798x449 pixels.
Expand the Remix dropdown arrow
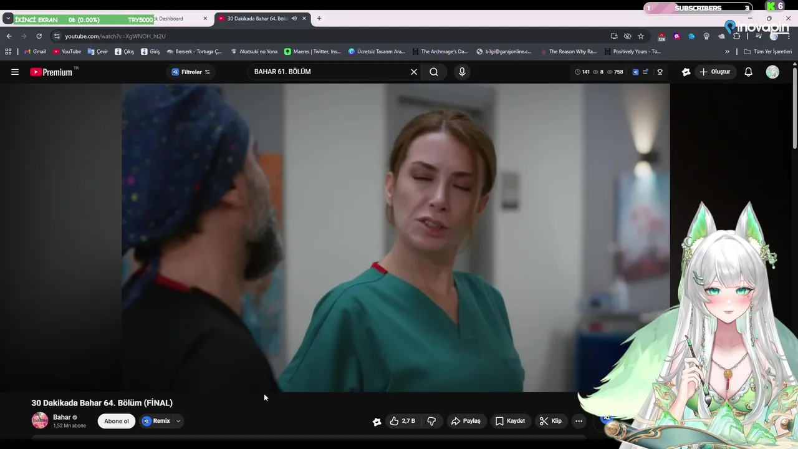[178, 421]
